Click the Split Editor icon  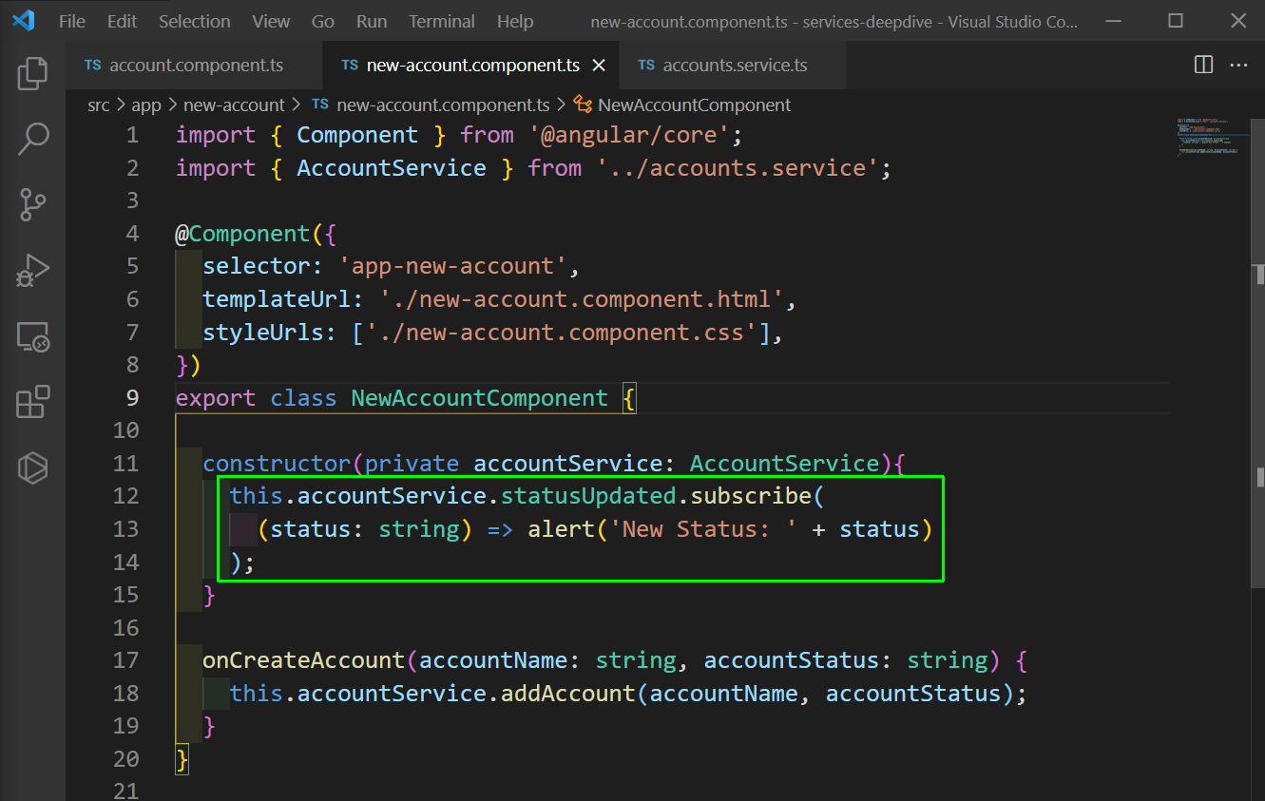point(1203,65)
